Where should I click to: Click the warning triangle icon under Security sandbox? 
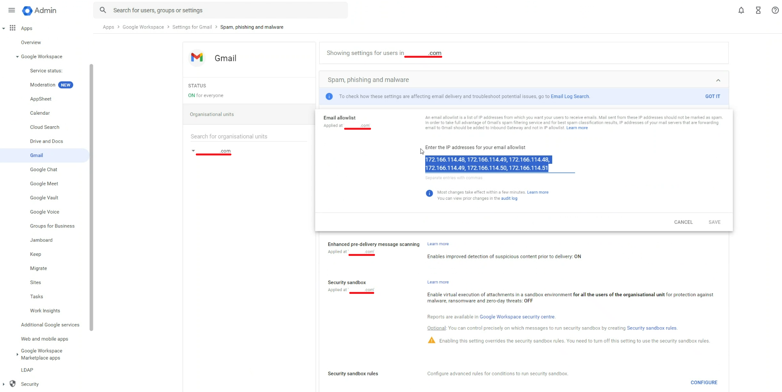[x=432, y=341]
